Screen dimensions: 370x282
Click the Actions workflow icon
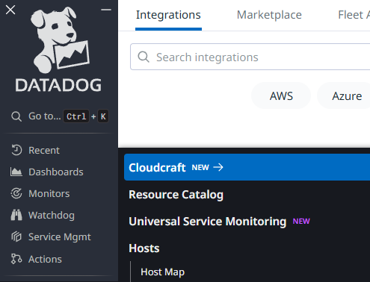click(16, 259)
